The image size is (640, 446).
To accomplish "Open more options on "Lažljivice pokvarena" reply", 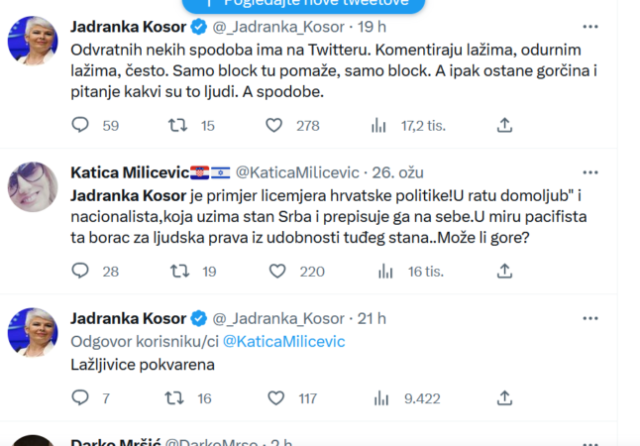I will point(590,318).
